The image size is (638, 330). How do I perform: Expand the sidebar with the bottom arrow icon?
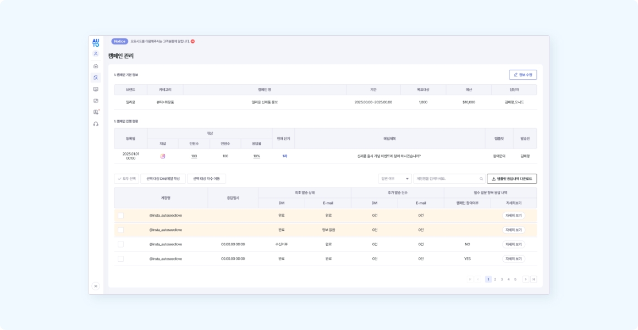click(96, 286)
